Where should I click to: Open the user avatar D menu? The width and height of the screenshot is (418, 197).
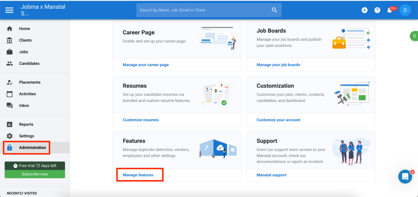tap(405, 10)
